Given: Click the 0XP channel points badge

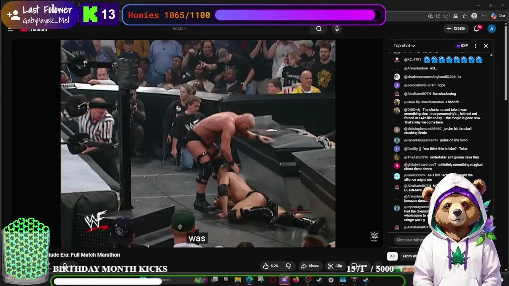Looking at the screenshot, I should coord(462,46).
